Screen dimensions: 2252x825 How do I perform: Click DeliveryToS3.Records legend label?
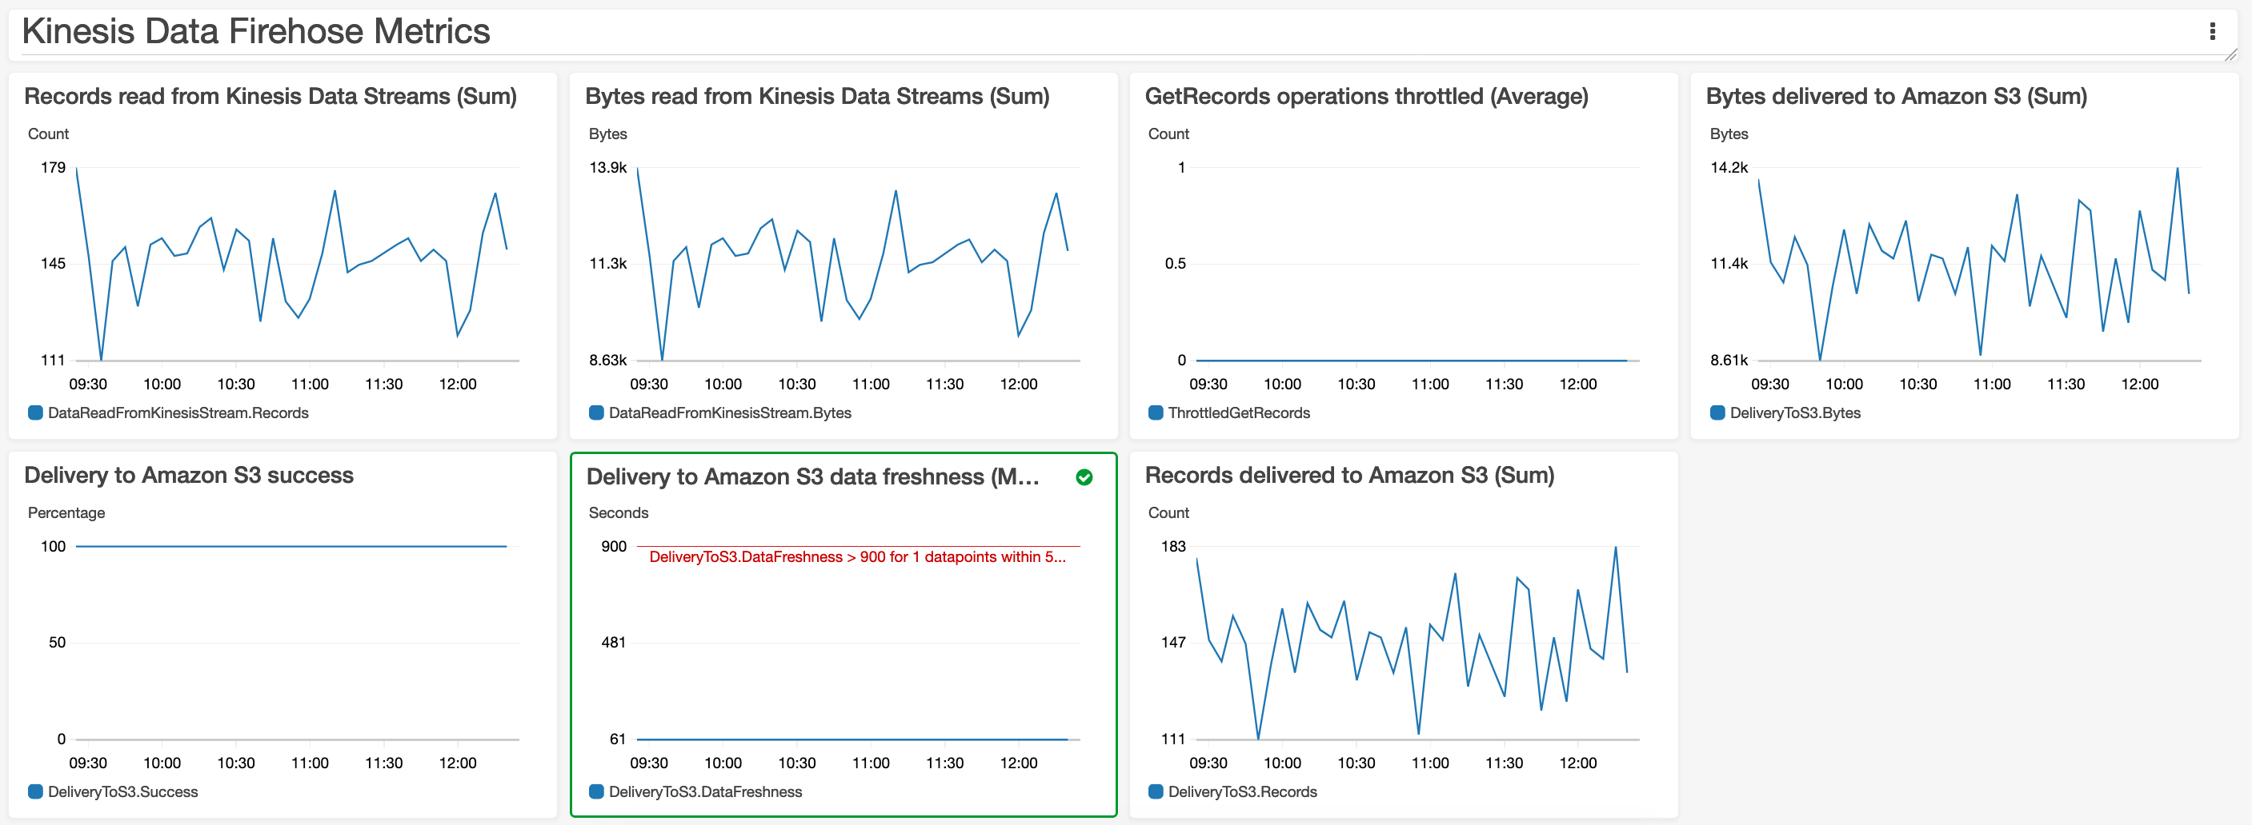coord(1242,792)
